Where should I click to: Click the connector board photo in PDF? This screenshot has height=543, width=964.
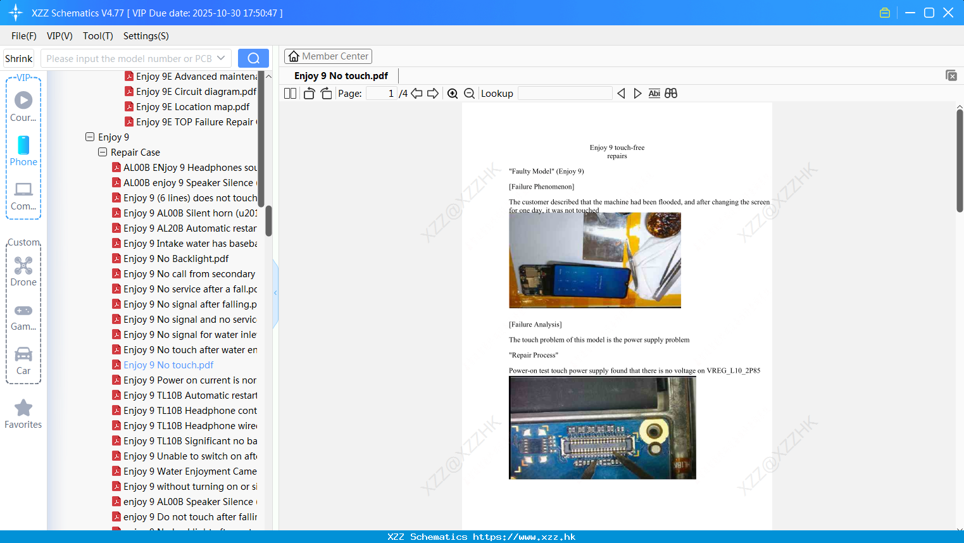[x=603, y=428]
